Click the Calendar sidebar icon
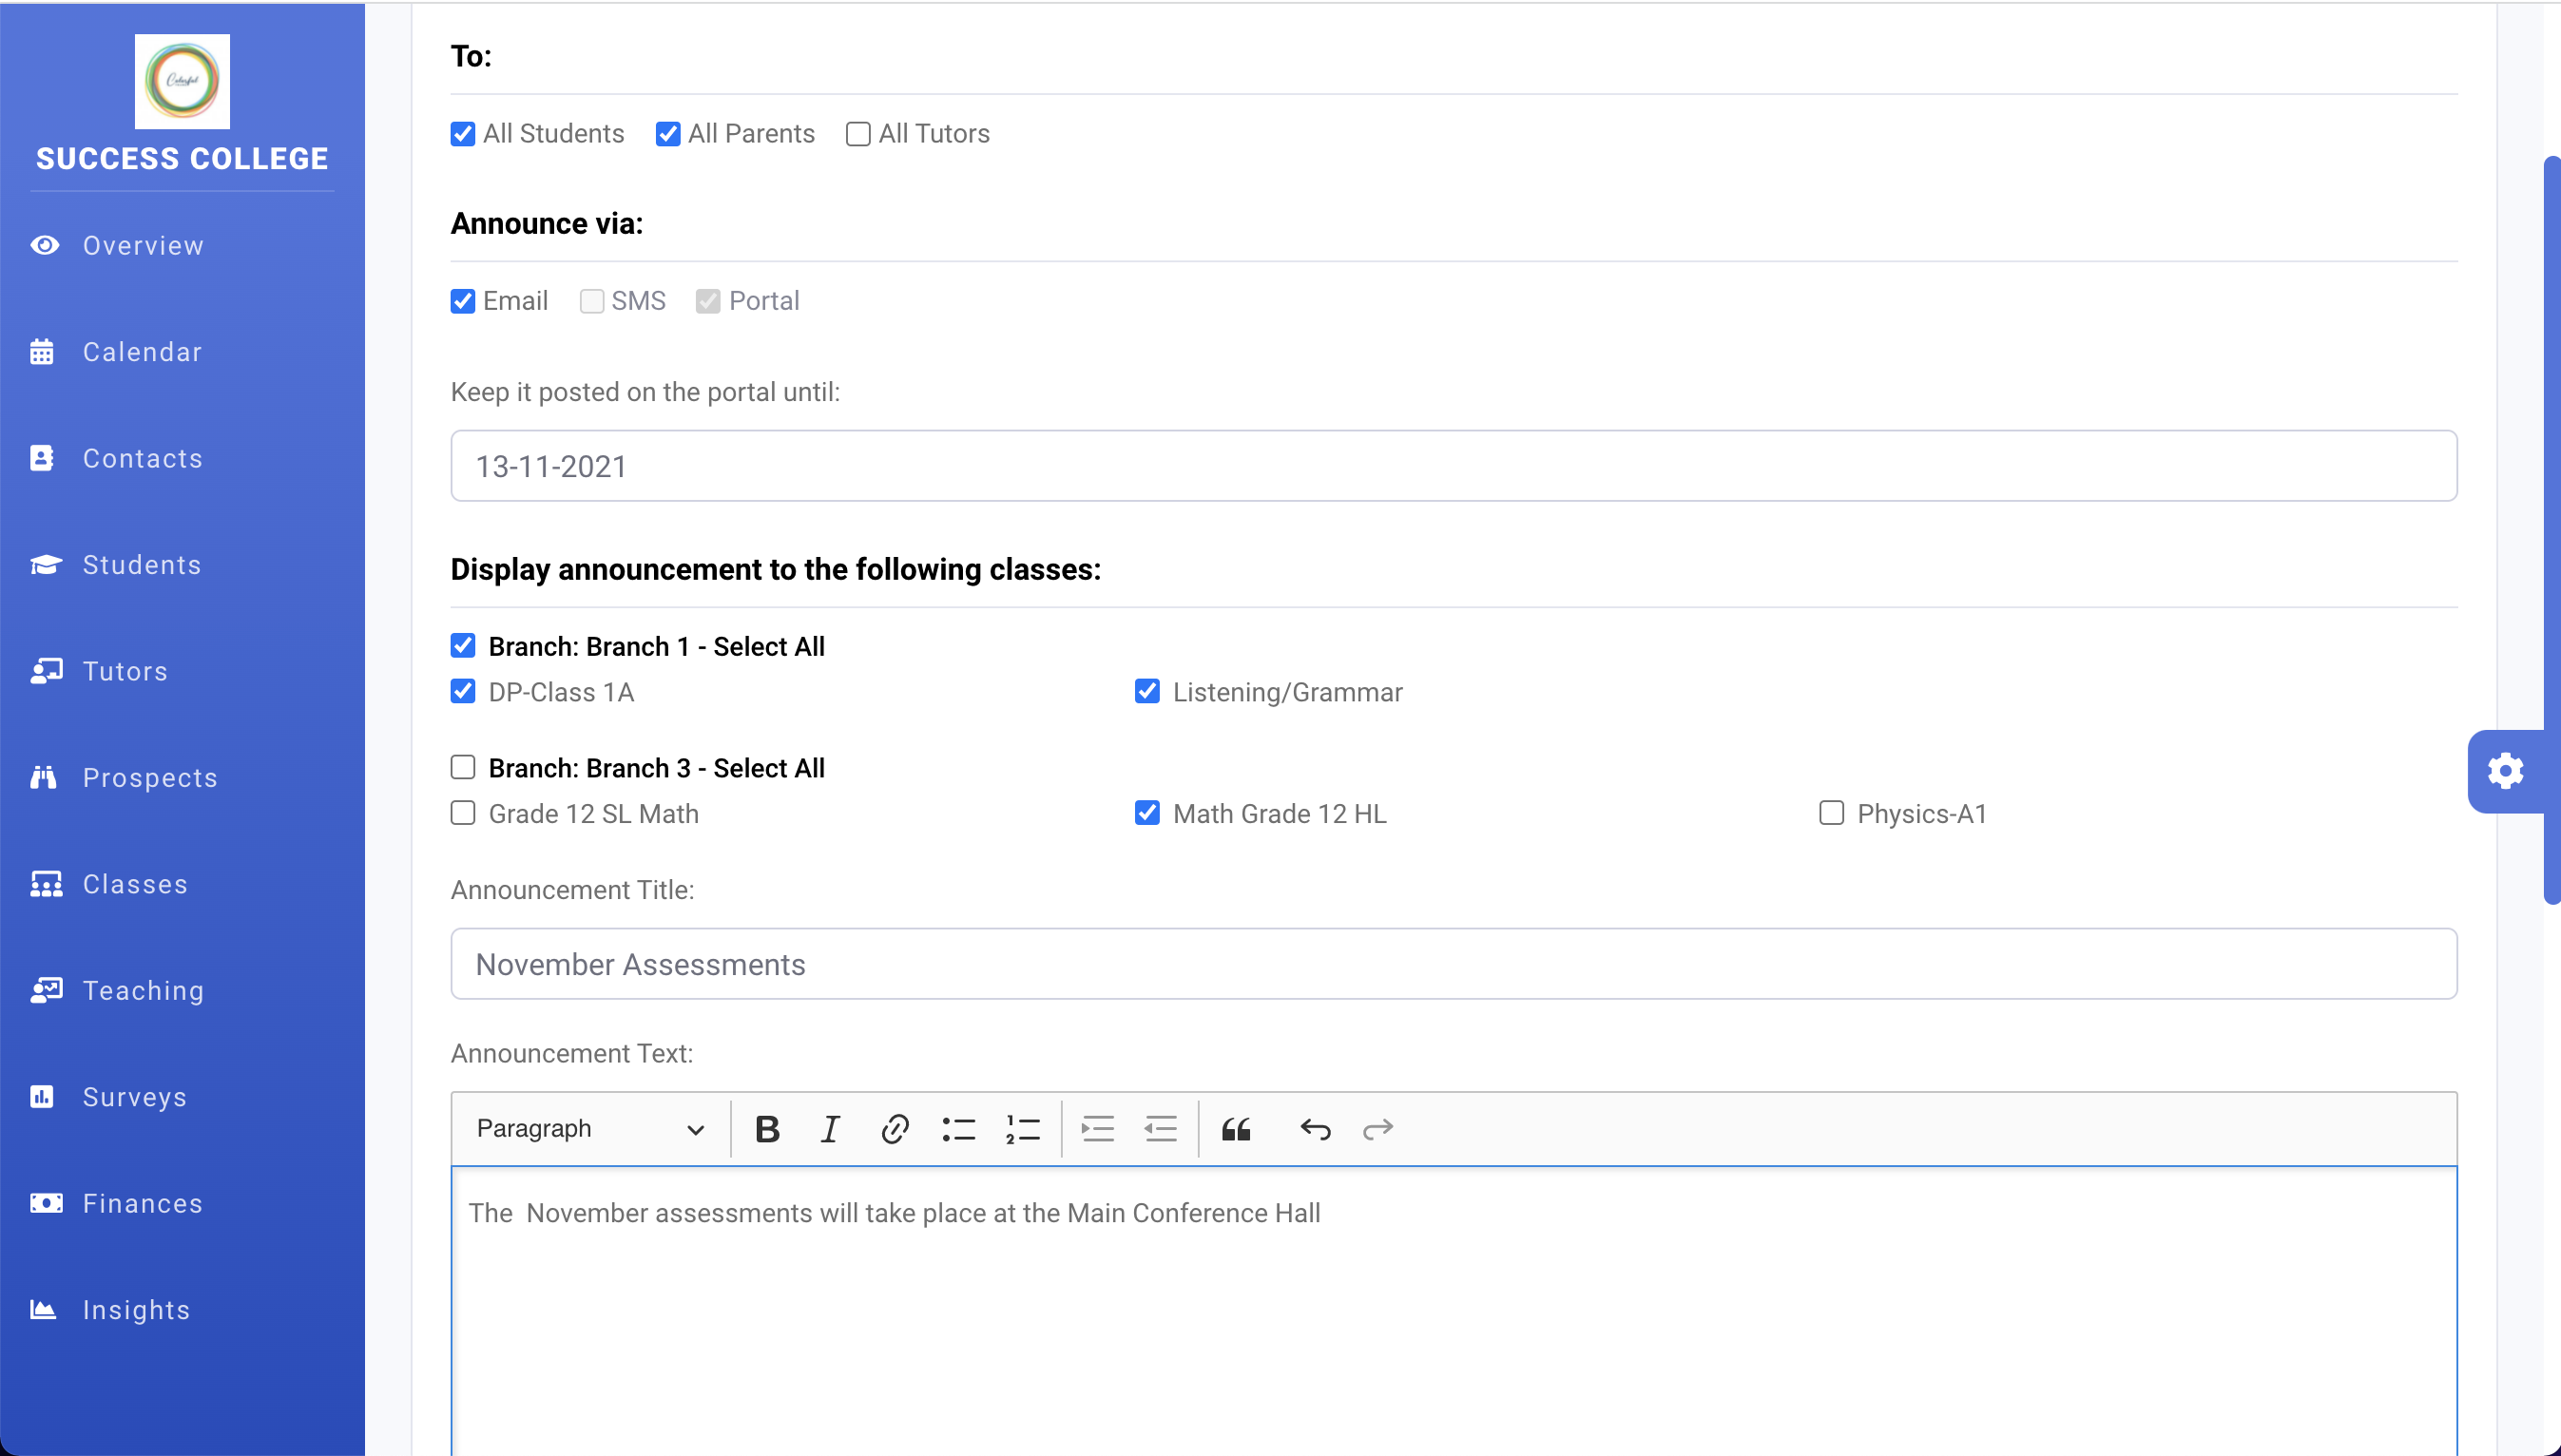The width and height of the screenshot is (2561, 1456). point(42,352)
